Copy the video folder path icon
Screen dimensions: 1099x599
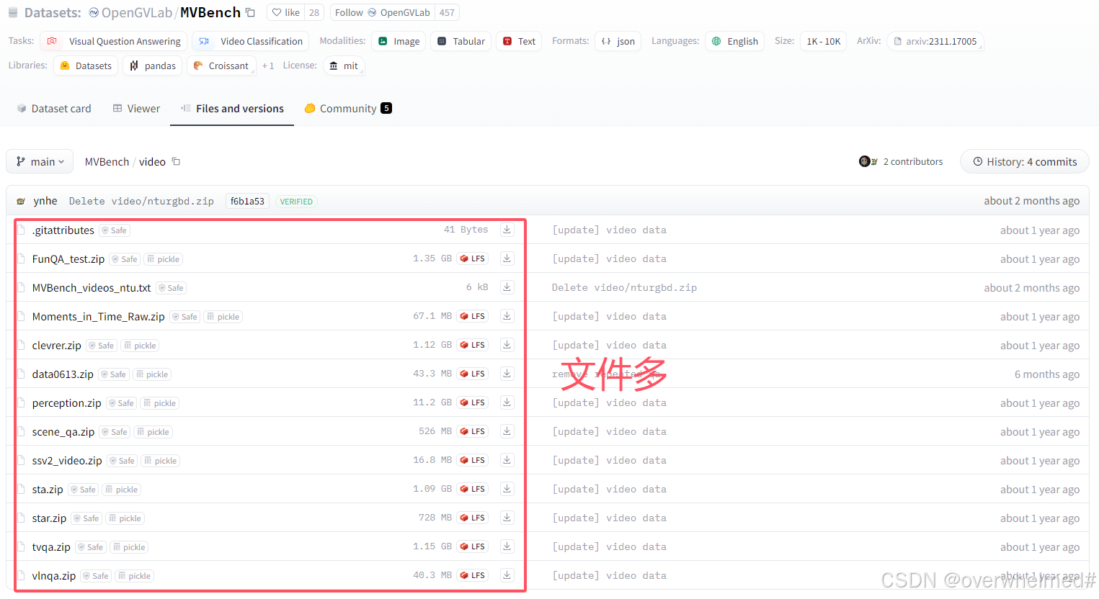click(x=176, y=162)
